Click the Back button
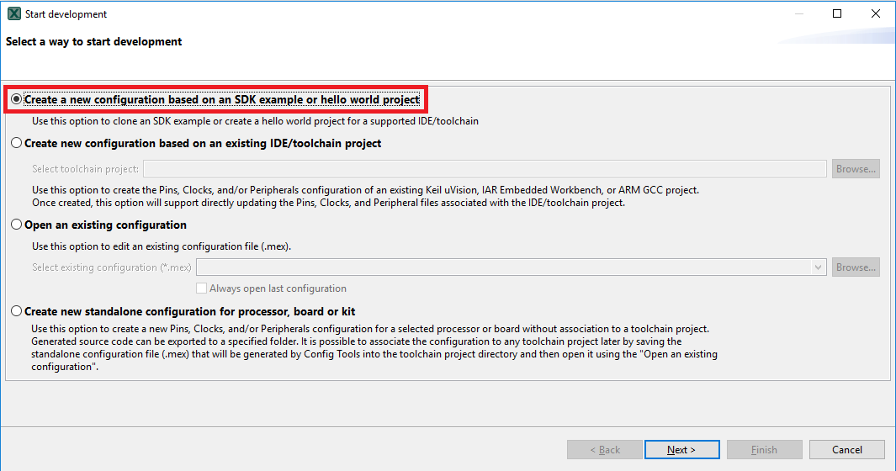Screen dimensions: 896x471 605,450
